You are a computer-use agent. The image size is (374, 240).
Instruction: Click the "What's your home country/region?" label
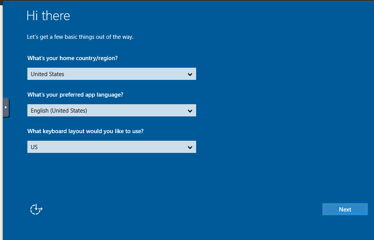pos(73,58)
